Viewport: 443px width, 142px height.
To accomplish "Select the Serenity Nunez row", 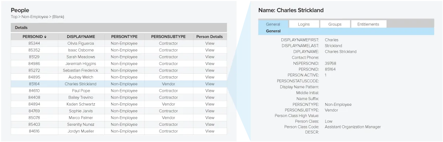I will pos(119,124).
